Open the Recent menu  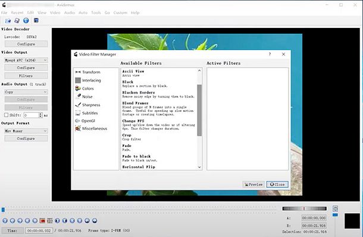pyautogui.click(x=17, y=13)
